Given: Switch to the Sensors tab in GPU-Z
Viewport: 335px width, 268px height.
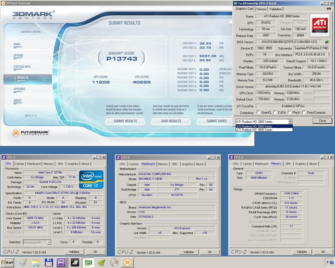Looking at the screenshot, I should coord(261,9).
